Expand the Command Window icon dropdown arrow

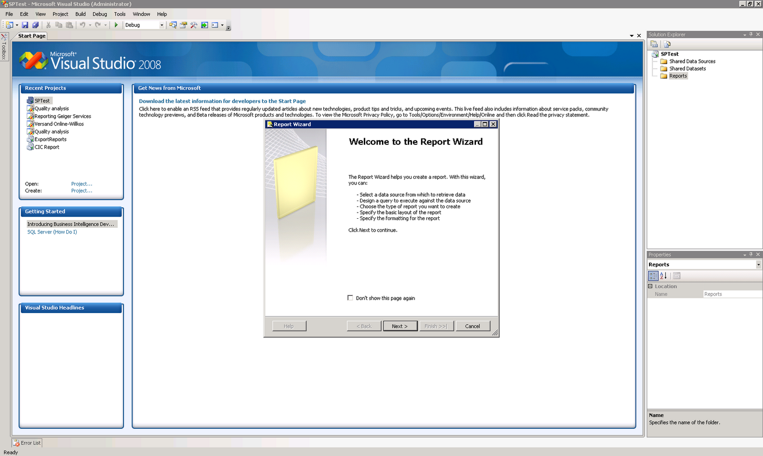coord(222,25)
